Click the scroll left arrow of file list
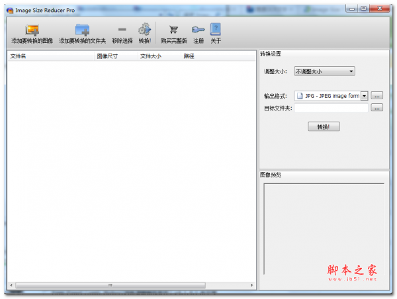The width and height of the screenshot is (397, 299). (x=11, y=285)
